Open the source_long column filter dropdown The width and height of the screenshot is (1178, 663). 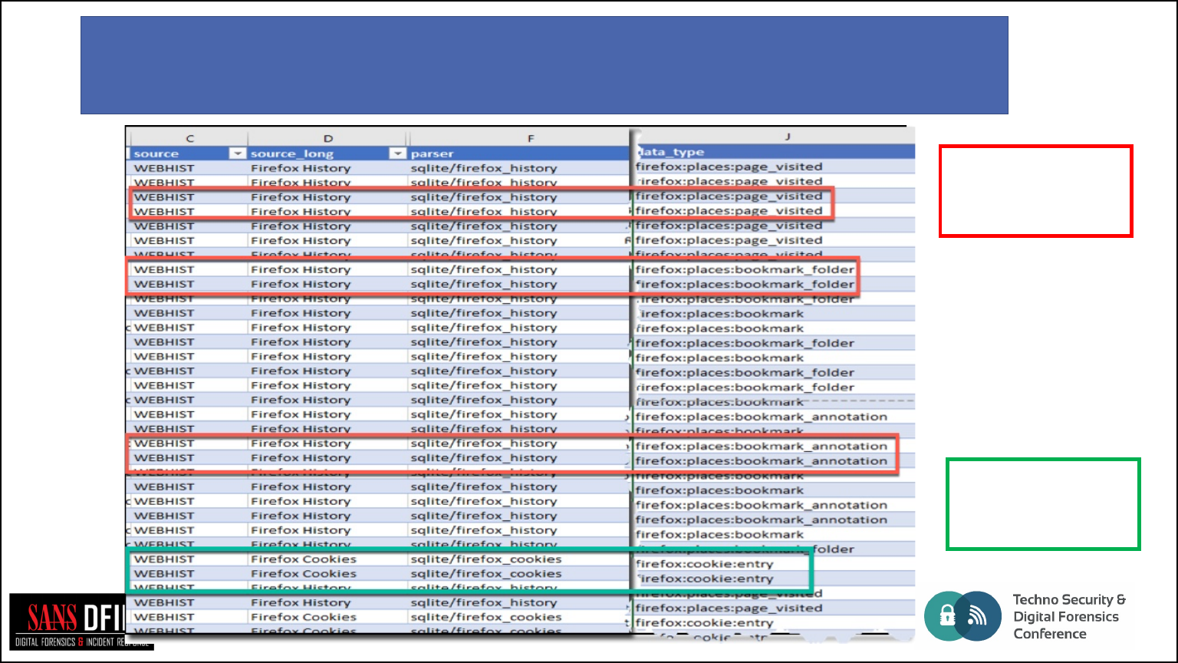pyautogui.click(x=397, y=153)
